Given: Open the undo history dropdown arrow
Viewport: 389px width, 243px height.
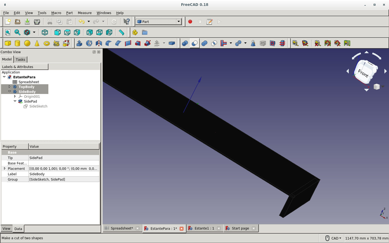Looking at the screenshot, I should pos(89,22).
